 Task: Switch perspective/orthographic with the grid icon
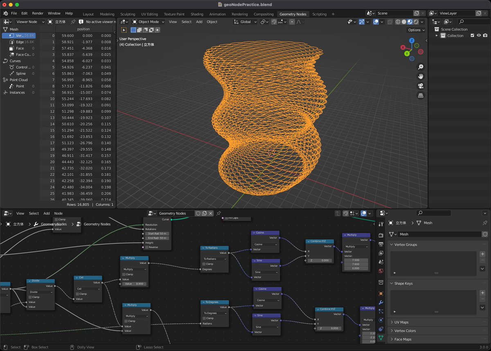point(421,95)
